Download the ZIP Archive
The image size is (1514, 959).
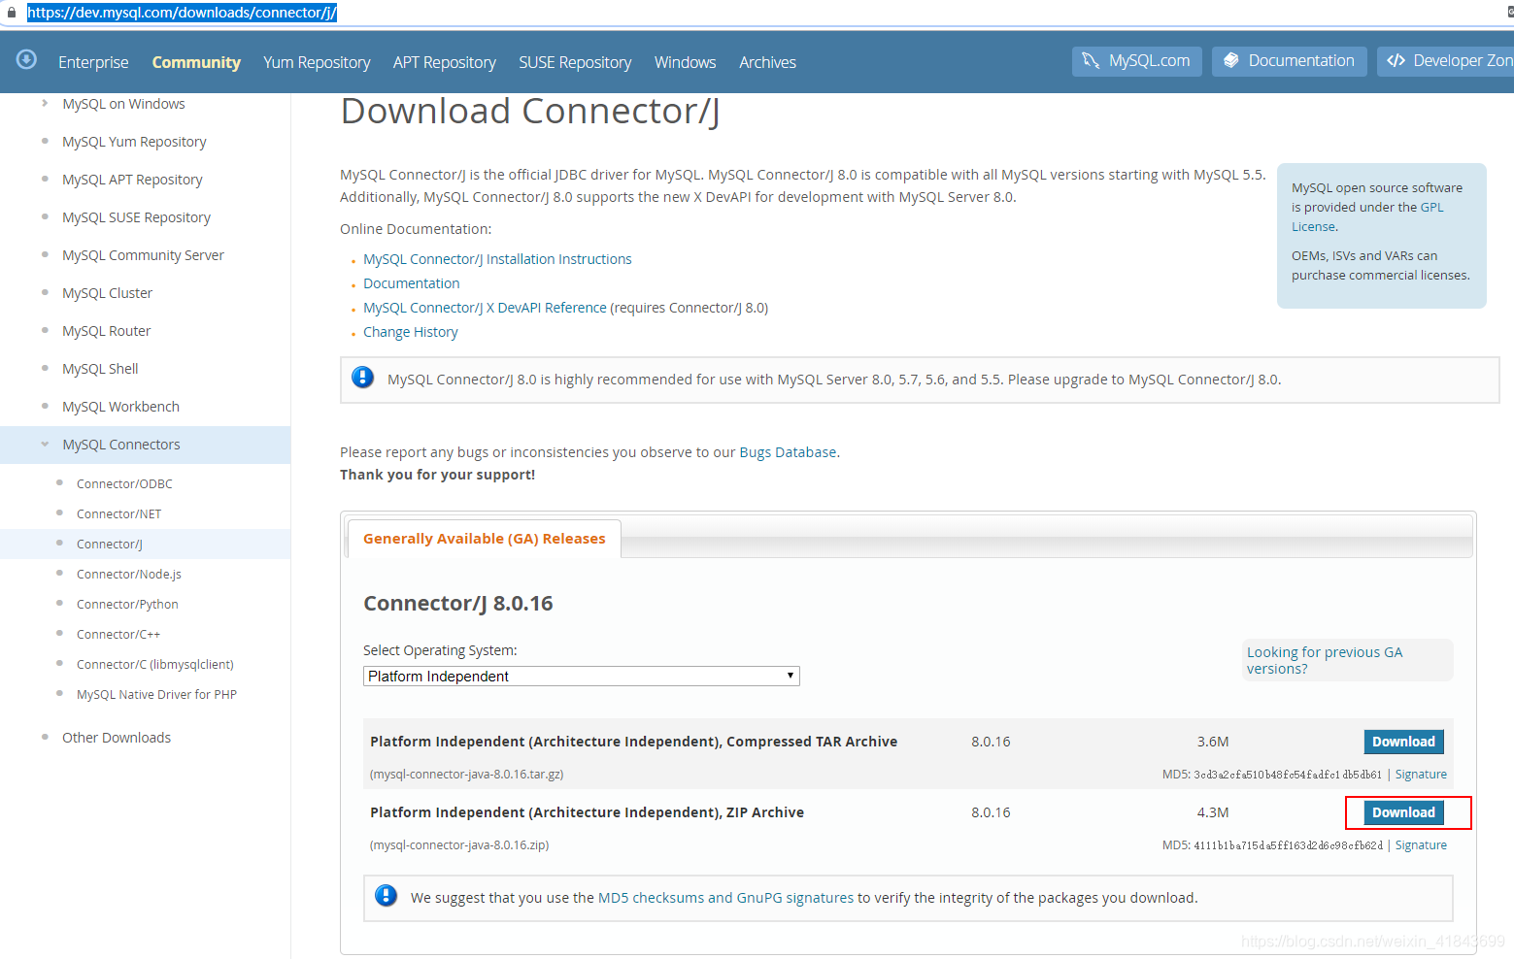[1403, 812]
